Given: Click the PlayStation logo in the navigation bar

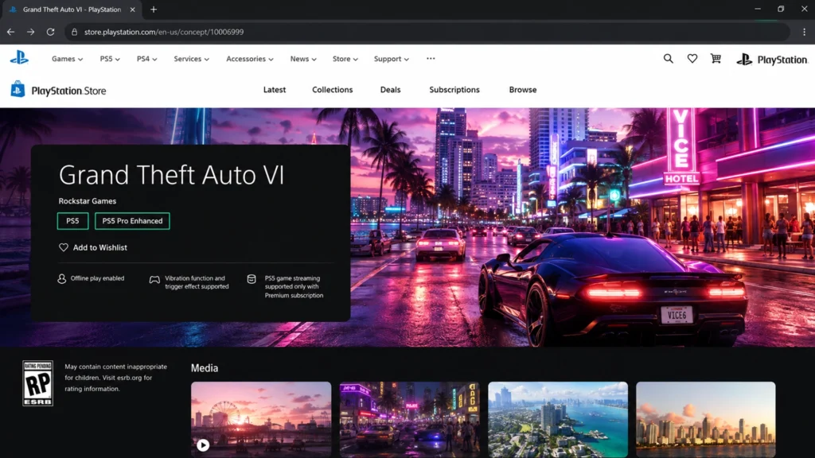Looking at the screenshot, I should click(x=19, y=57).
